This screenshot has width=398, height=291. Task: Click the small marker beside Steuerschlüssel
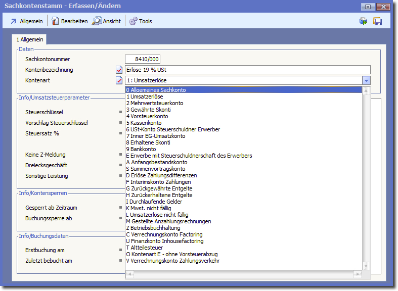(x=120, y=112)
